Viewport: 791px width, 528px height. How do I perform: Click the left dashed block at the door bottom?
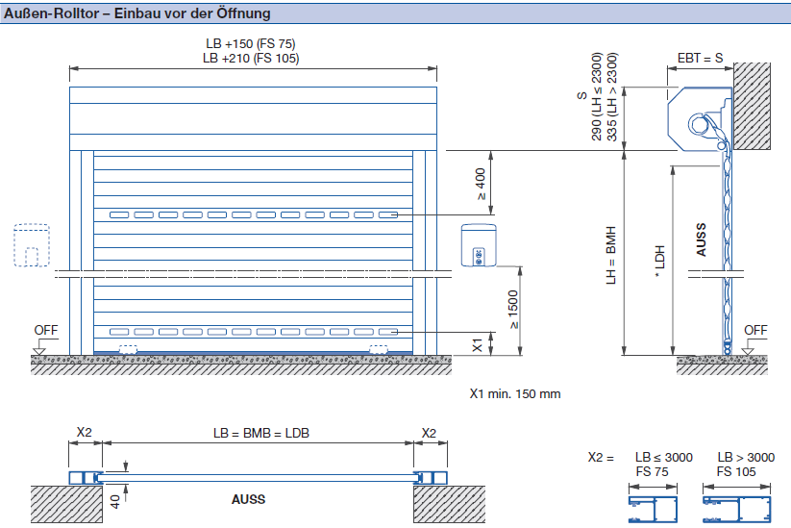[128, 349]
